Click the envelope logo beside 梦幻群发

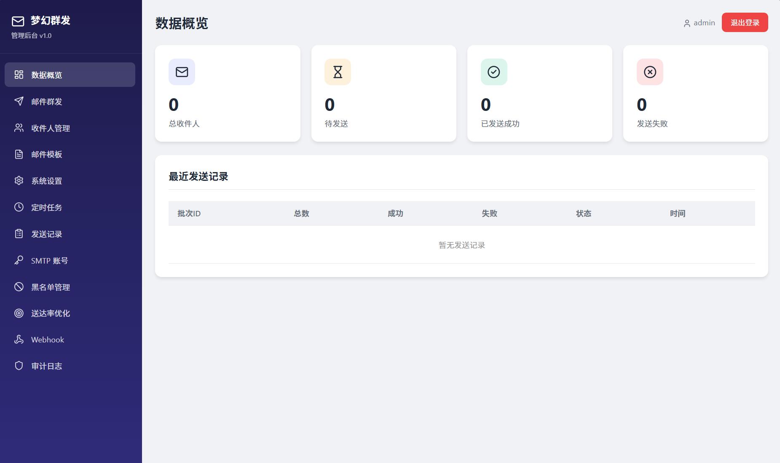(x=18, y=21)
